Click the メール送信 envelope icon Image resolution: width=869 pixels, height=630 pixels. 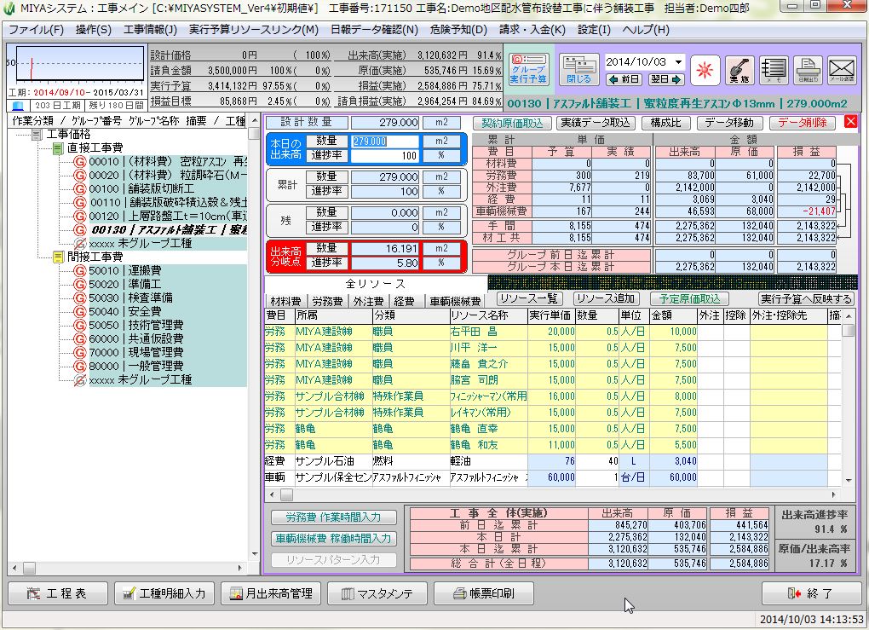842,69
